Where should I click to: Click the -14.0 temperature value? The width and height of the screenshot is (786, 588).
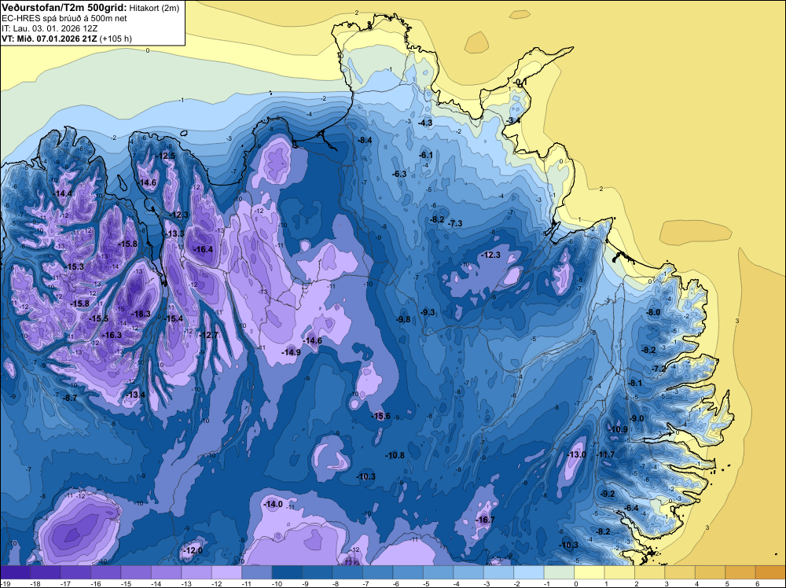pyautogui.click(x=274, y=504)
